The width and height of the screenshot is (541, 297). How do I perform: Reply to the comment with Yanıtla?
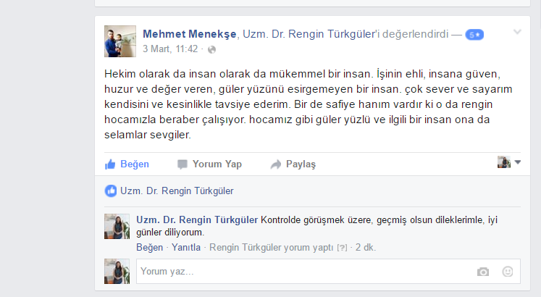point(186,247)
